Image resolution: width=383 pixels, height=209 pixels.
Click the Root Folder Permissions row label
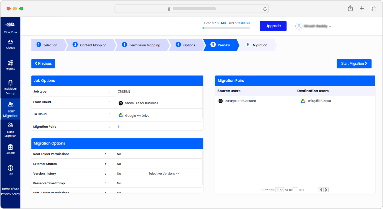point(51,154)
